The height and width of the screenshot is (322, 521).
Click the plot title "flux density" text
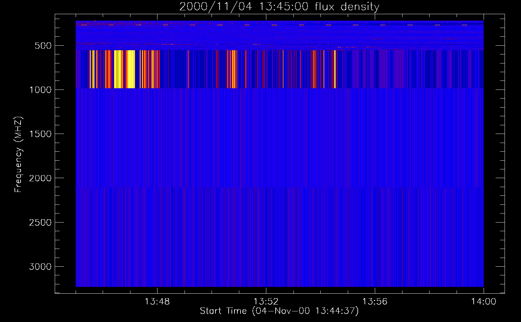pyautogui.click(x=347, y=6)
